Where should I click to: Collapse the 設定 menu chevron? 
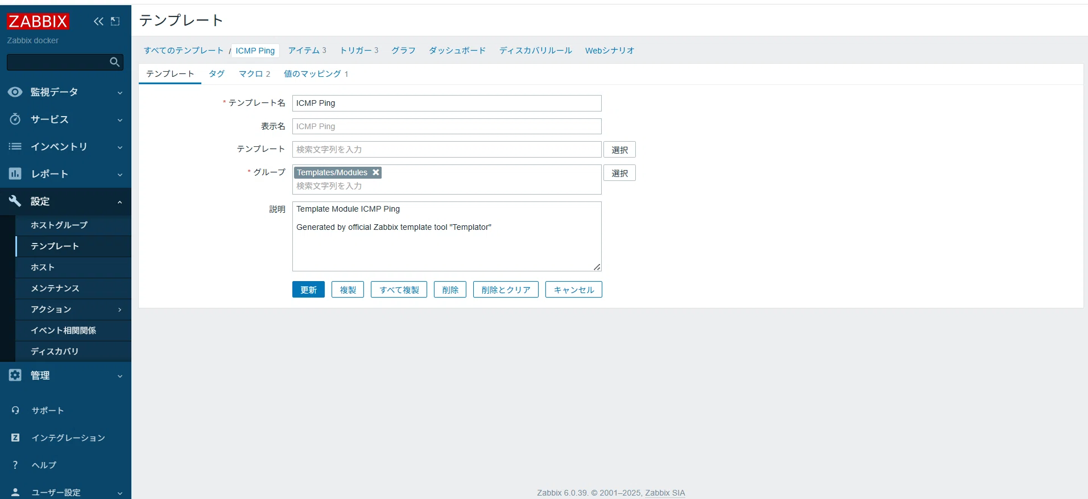pyautogui.click(x=120, y=202)
